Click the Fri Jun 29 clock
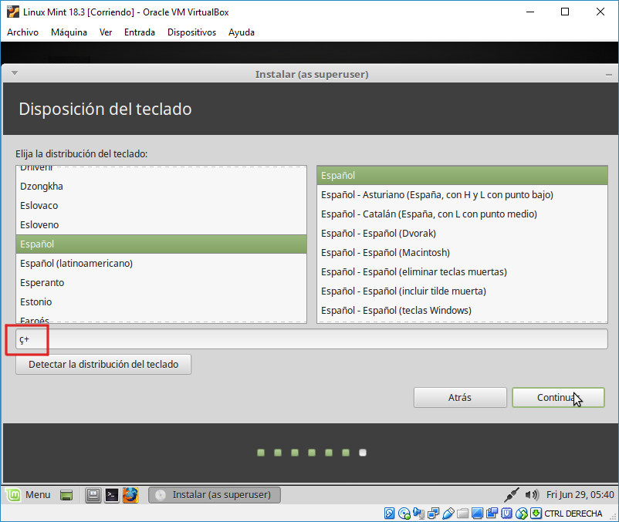This screenshot has height=522, width=619. 580,494
